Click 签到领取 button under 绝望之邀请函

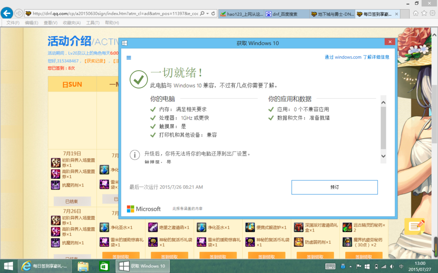coord(170,256)
